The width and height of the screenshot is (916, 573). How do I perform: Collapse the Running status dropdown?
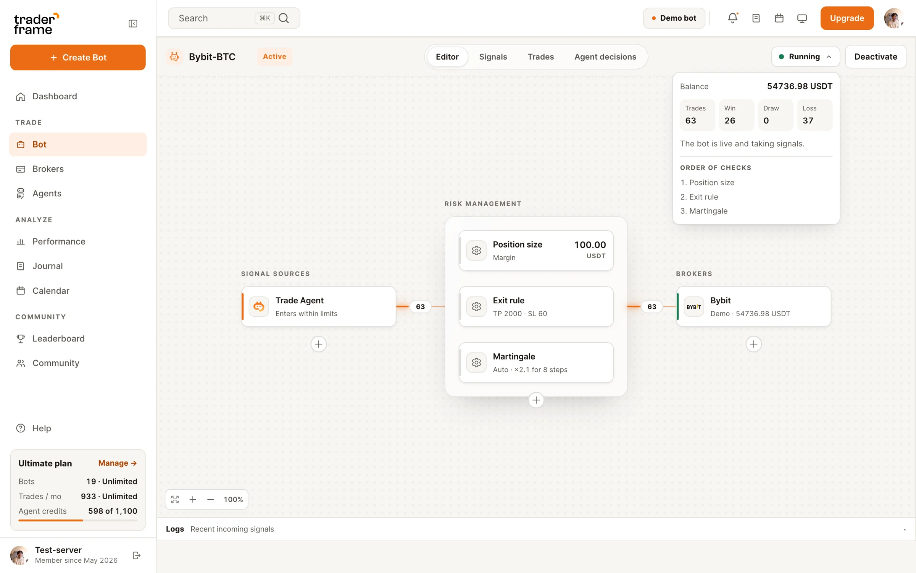click(805, 57)
